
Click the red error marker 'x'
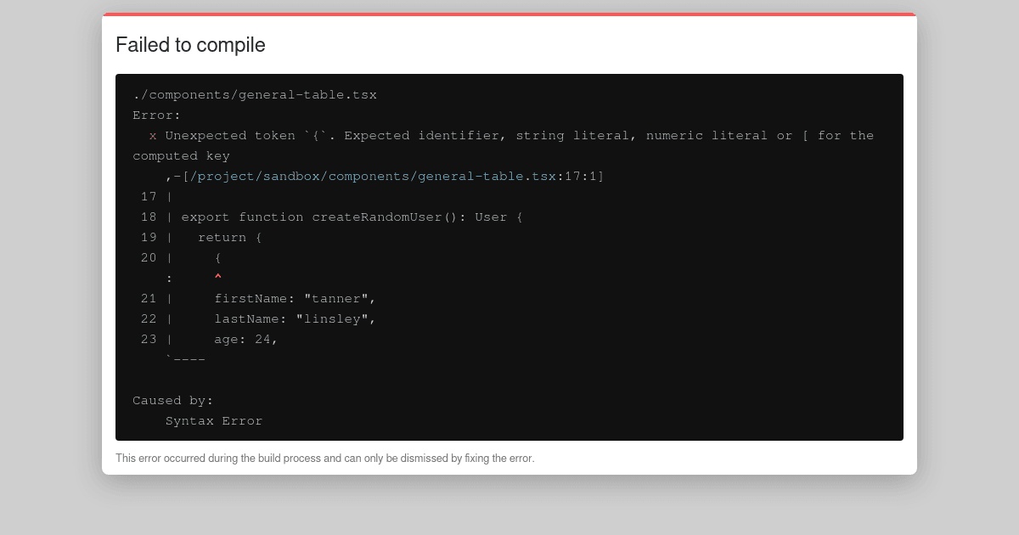152,135
